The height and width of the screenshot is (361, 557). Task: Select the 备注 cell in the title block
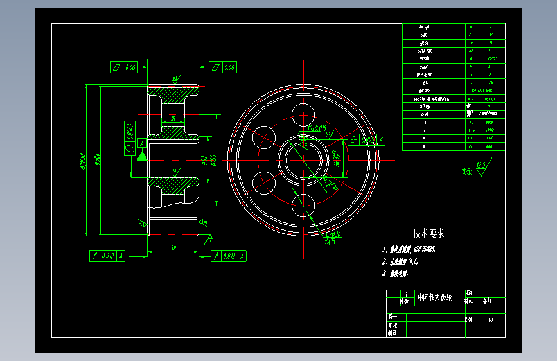click(488, 301)
